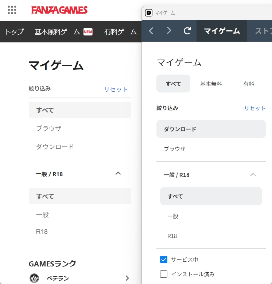Click the back arrow in player window
This screenshot has height=284, width=272.
151,31
